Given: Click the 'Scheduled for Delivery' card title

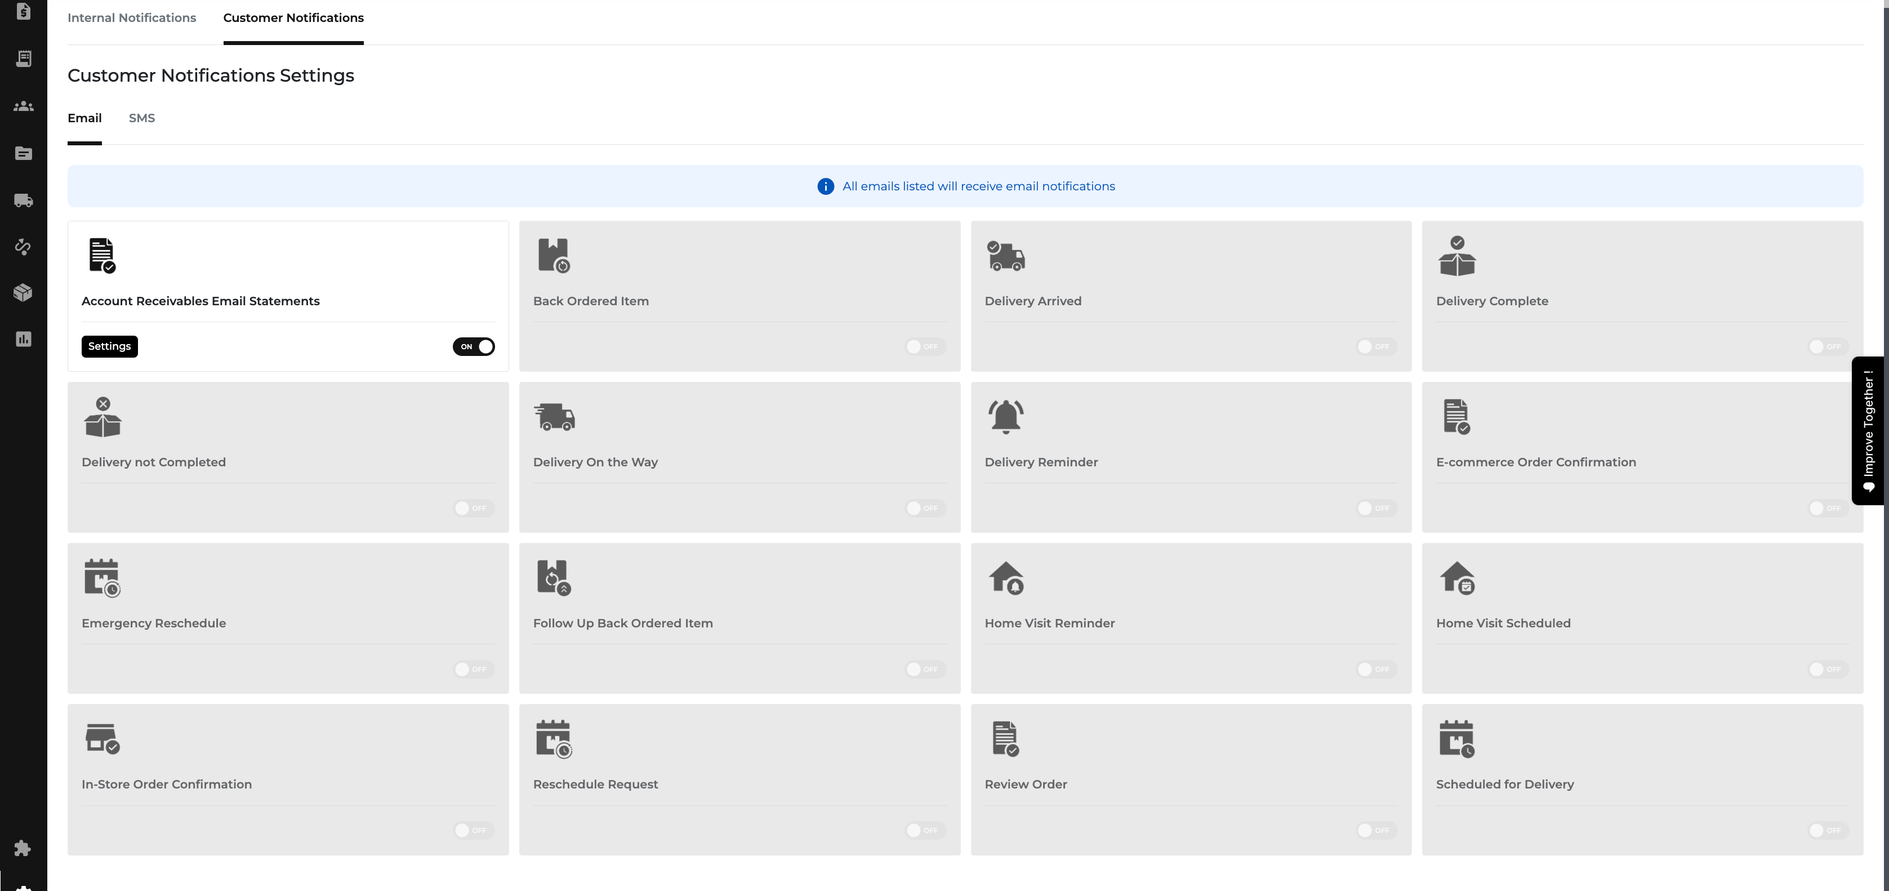Looking at the screenshot, I should coord(1505,784).
